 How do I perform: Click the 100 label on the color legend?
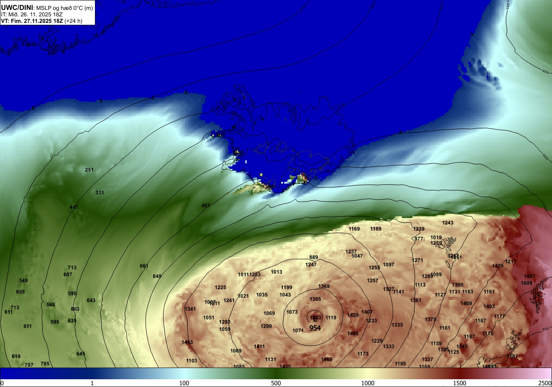[x=184, y=383]
